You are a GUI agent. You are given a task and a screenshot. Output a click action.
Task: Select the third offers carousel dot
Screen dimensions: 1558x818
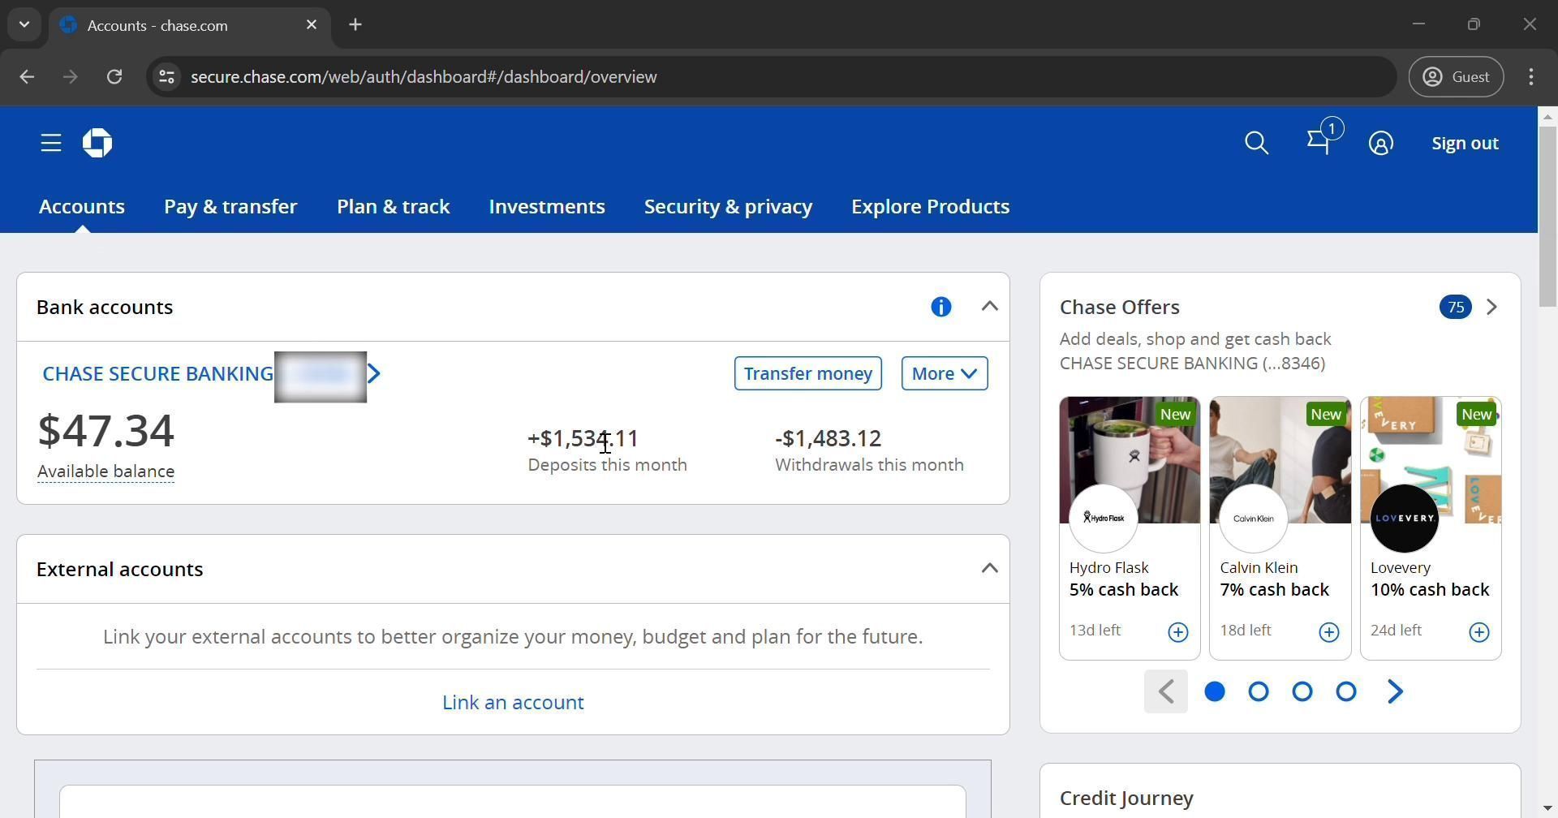[1302, 691]
